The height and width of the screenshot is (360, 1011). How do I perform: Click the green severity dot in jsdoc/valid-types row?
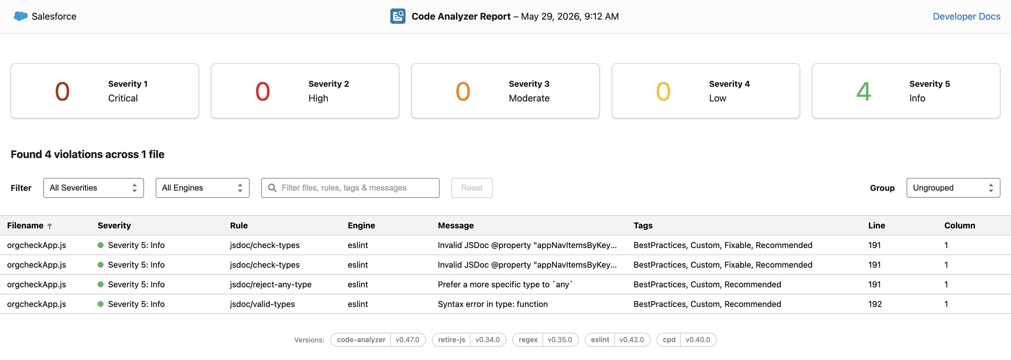(x=101, y=304)
